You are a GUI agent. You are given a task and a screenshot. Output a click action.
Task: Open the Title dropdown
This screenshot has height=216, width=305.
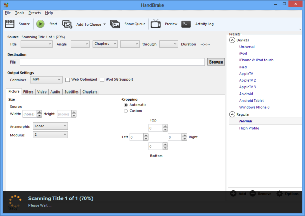tap(37, 44)
